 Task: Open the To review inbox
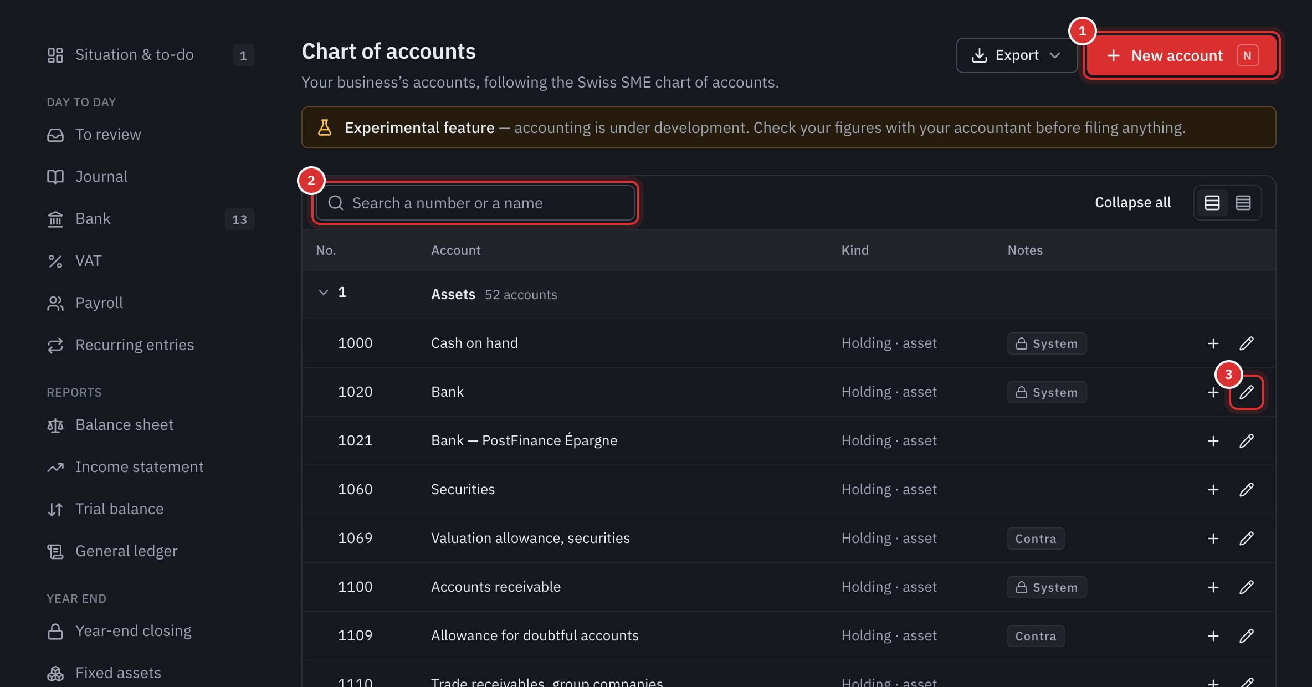pos(150,135)
